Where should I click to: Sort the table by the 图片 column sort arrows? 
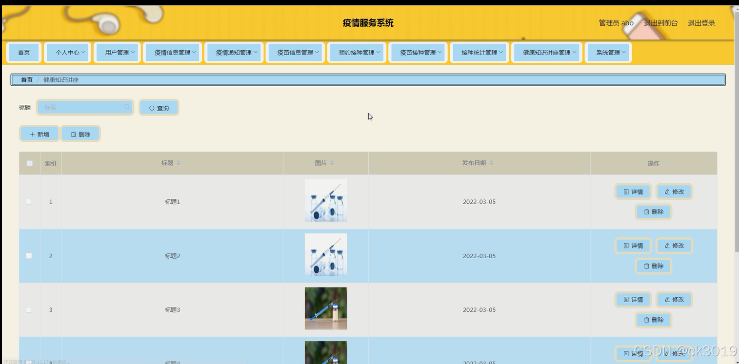coord(332,163)
